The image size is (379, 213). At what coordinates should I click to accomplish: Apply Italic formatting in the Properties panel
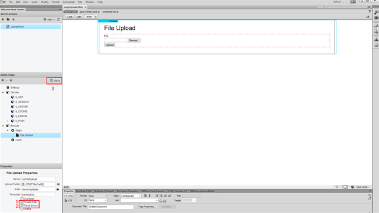point(150,196)
